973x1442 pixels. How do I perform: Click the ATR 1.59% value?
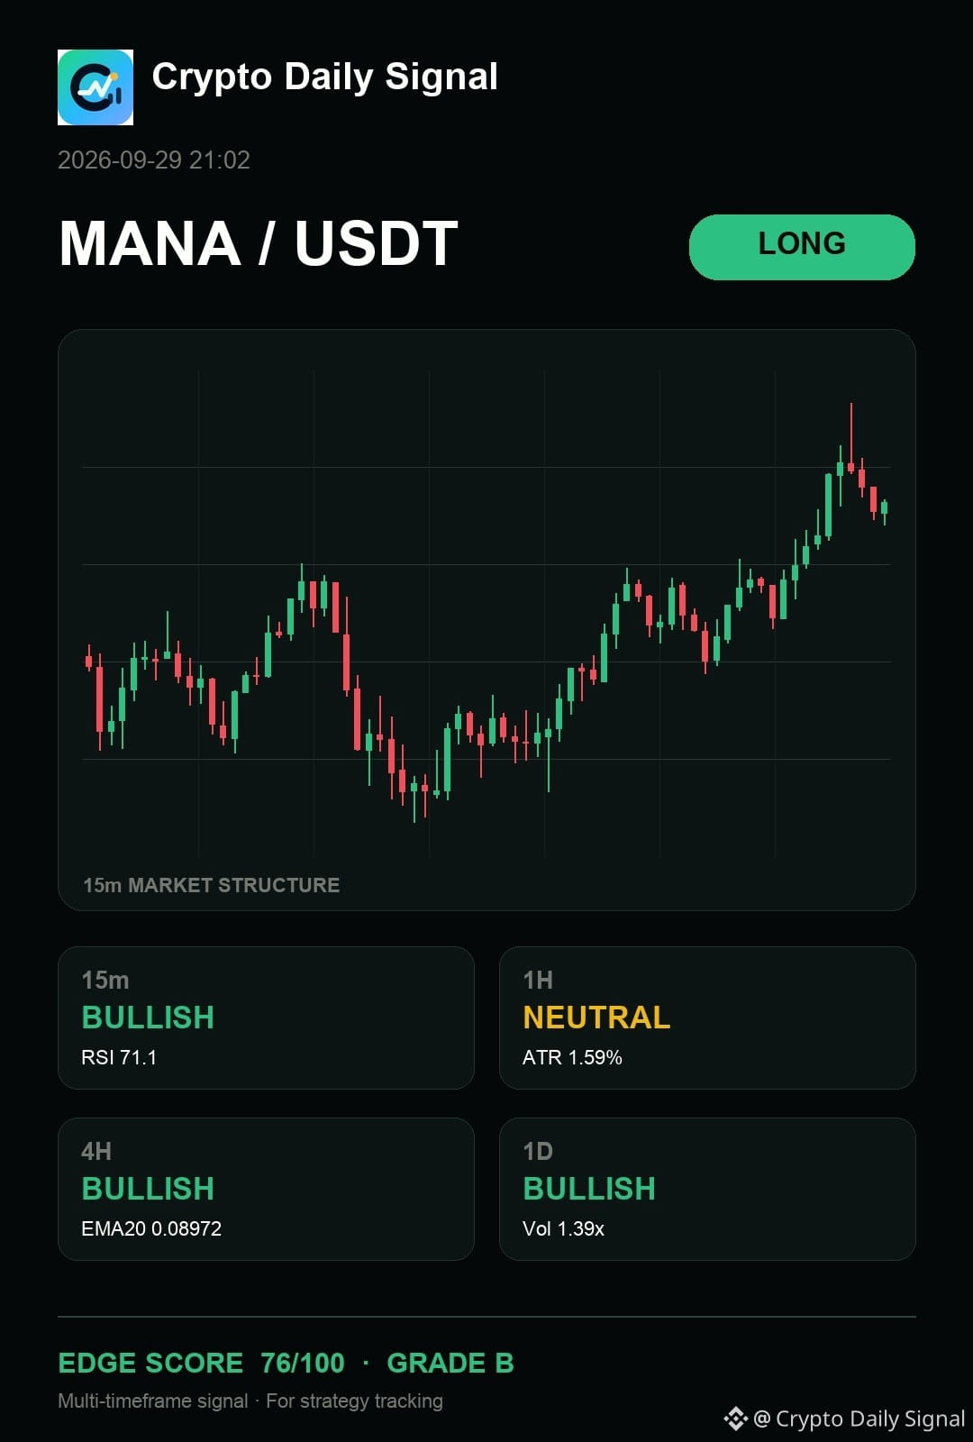(572, 1057)
